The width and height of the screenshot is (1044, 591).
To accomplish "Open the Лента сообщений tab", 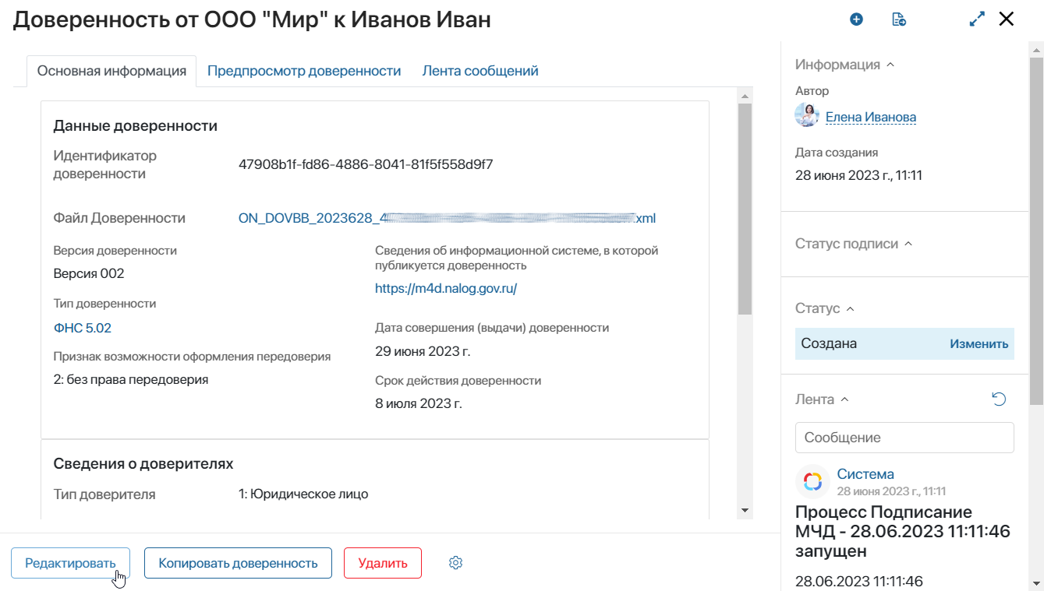I will [480, 71].
